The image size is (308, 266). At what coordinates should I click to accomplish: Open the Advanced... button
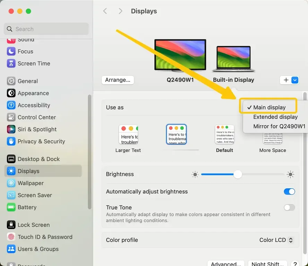226,264
